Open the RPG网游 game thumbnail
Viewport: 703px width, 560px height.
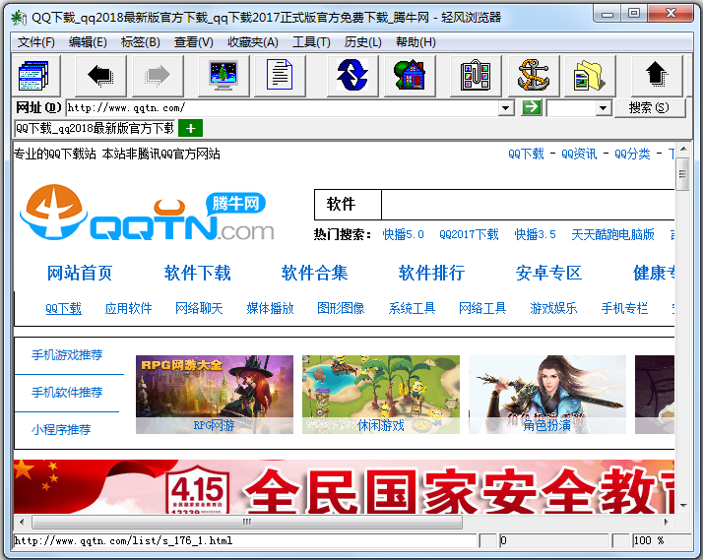(x=215, y=395)
